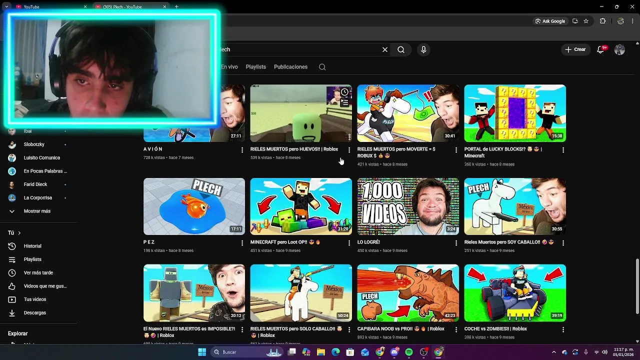Viewport: 640px width, 360px height.
Task: Open File Explorer from taskbar
Action: (x=321, y=352)
